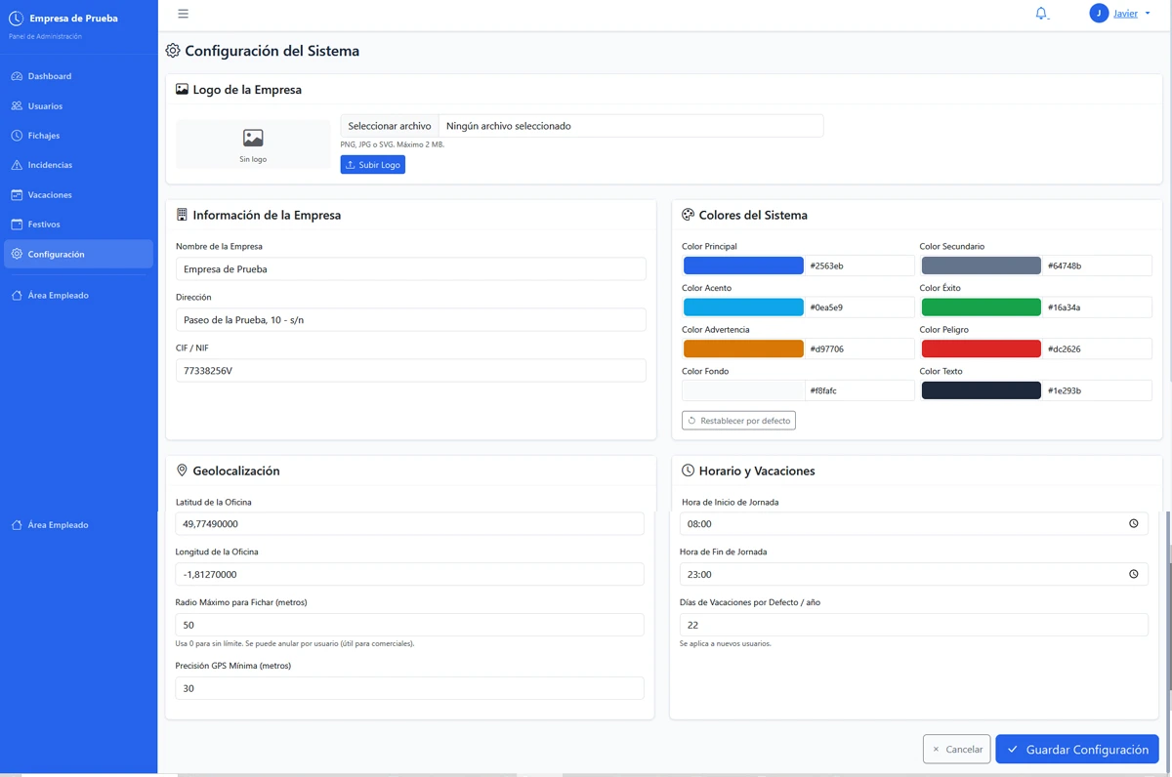Open the Vacaciones section
This screenshot has height=777, width=1172.
78,195
